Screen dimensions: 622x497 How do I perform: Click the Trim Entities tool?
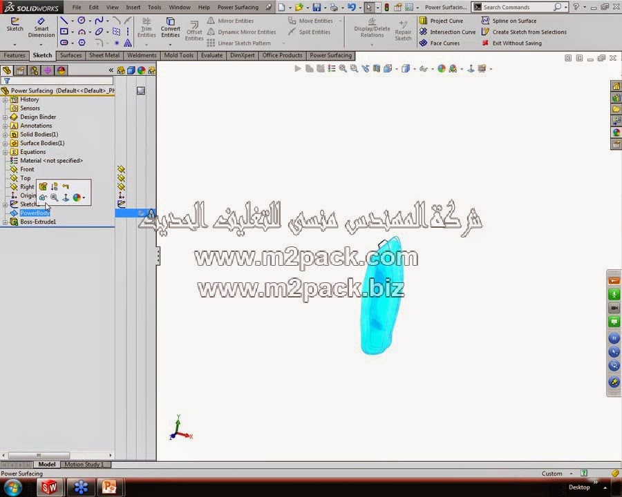tap(147, 28)
